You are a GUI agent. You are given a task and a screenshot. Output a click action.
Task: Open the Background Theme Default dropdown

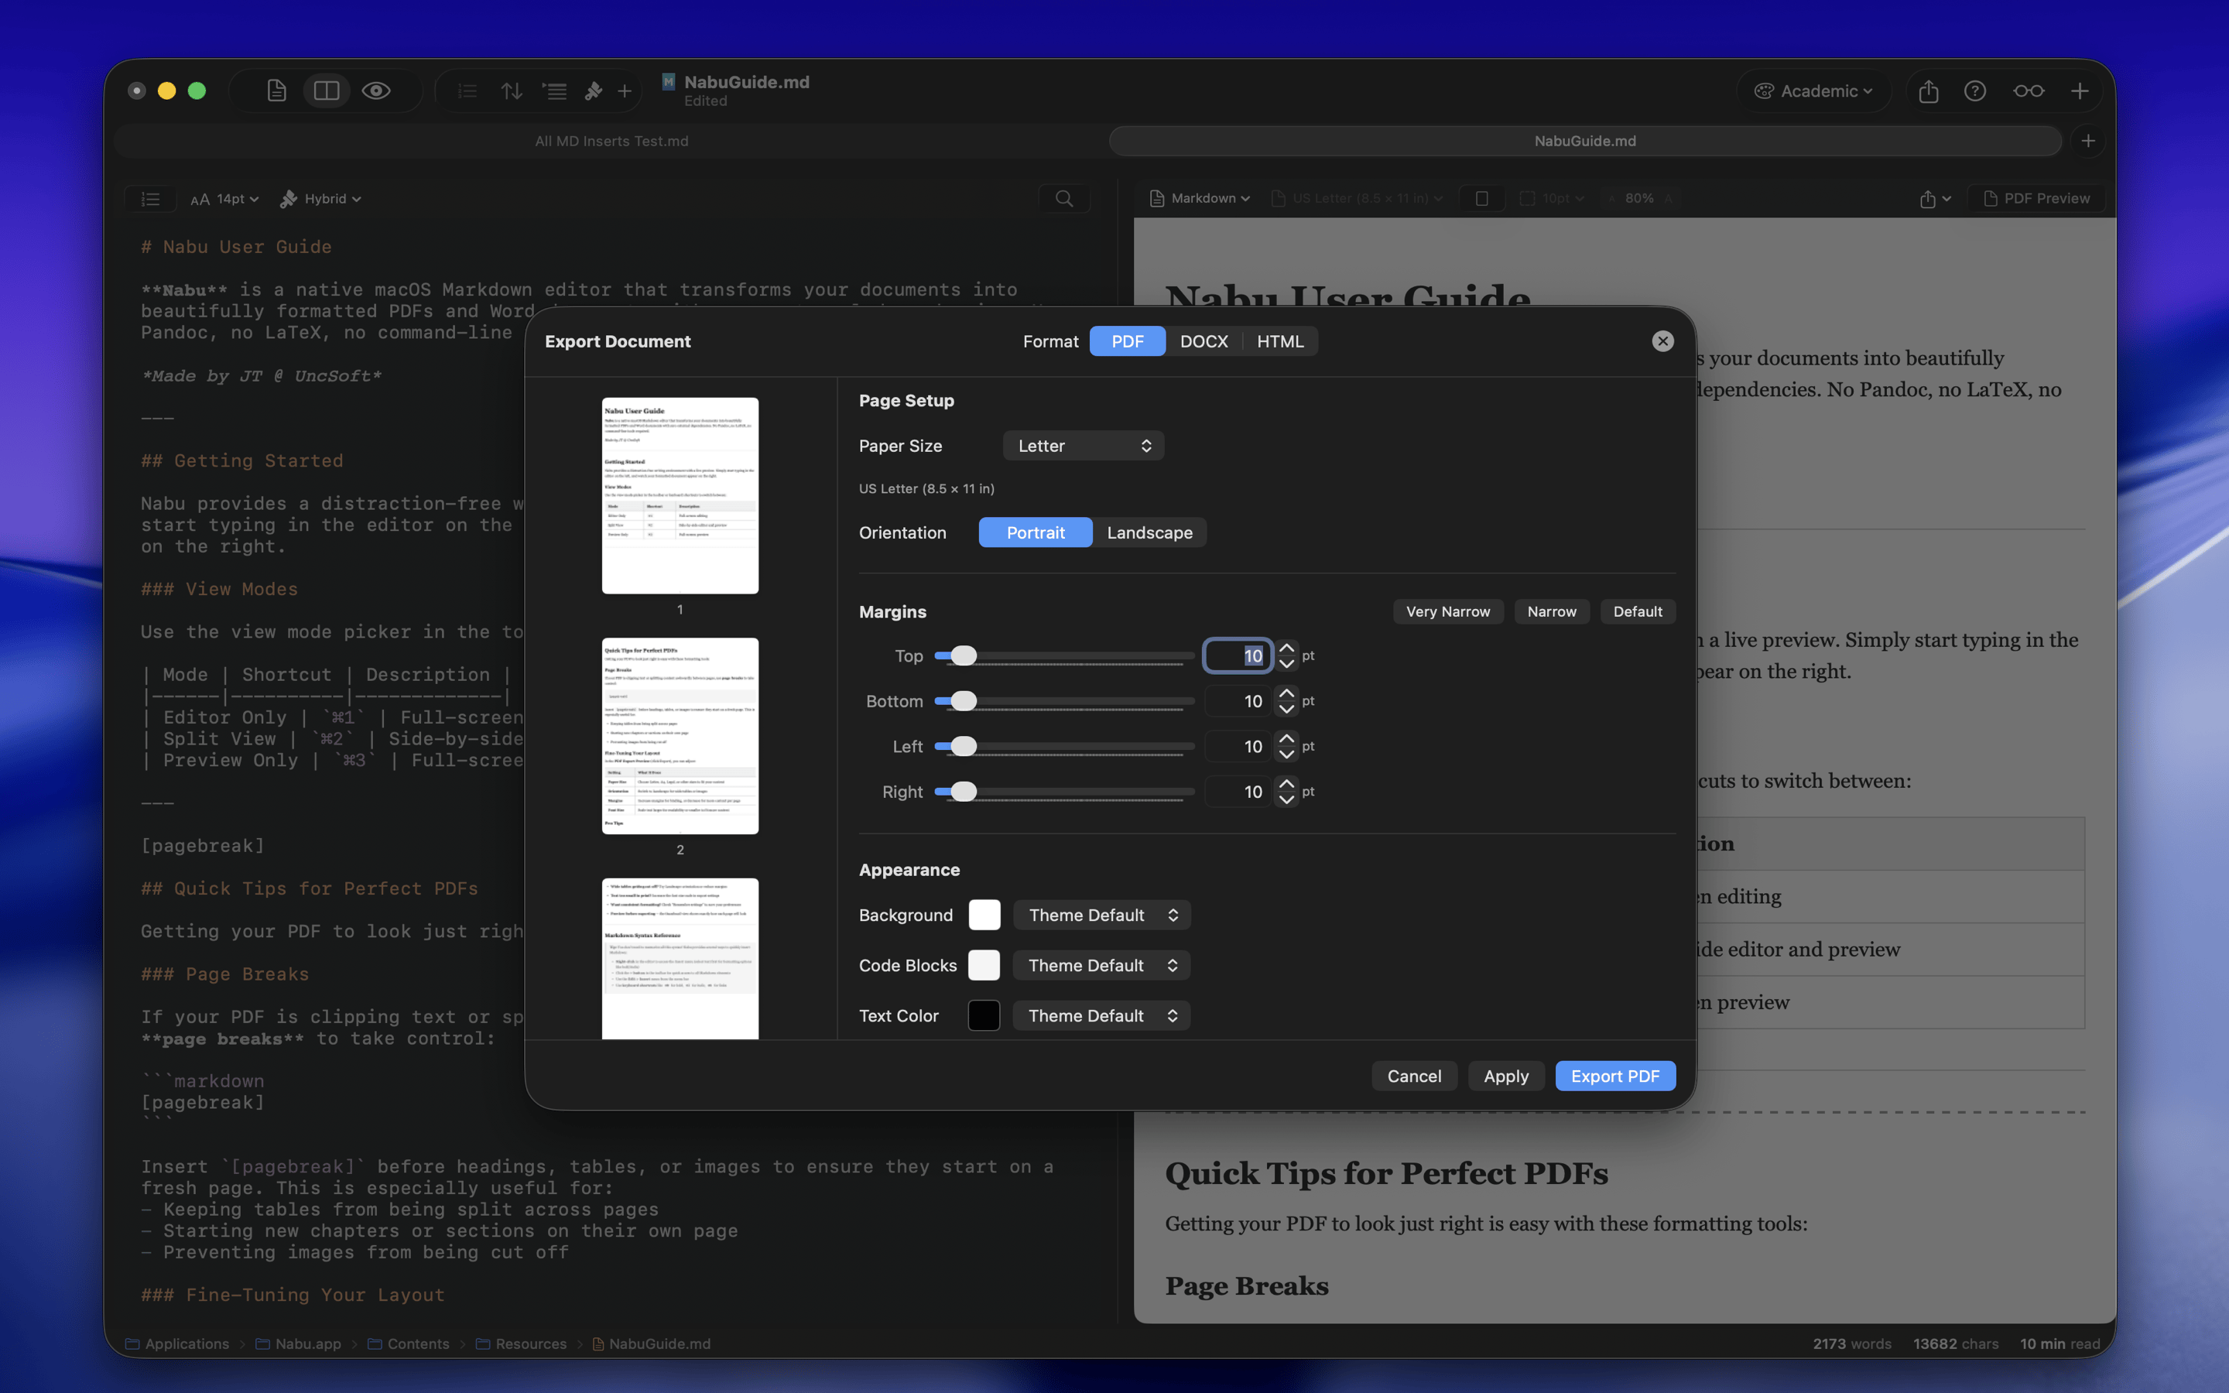click(x=1101, y=915)
